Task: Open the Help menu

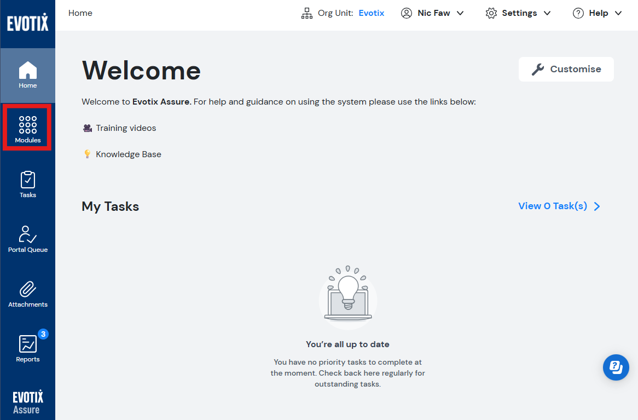Action: 598,14
